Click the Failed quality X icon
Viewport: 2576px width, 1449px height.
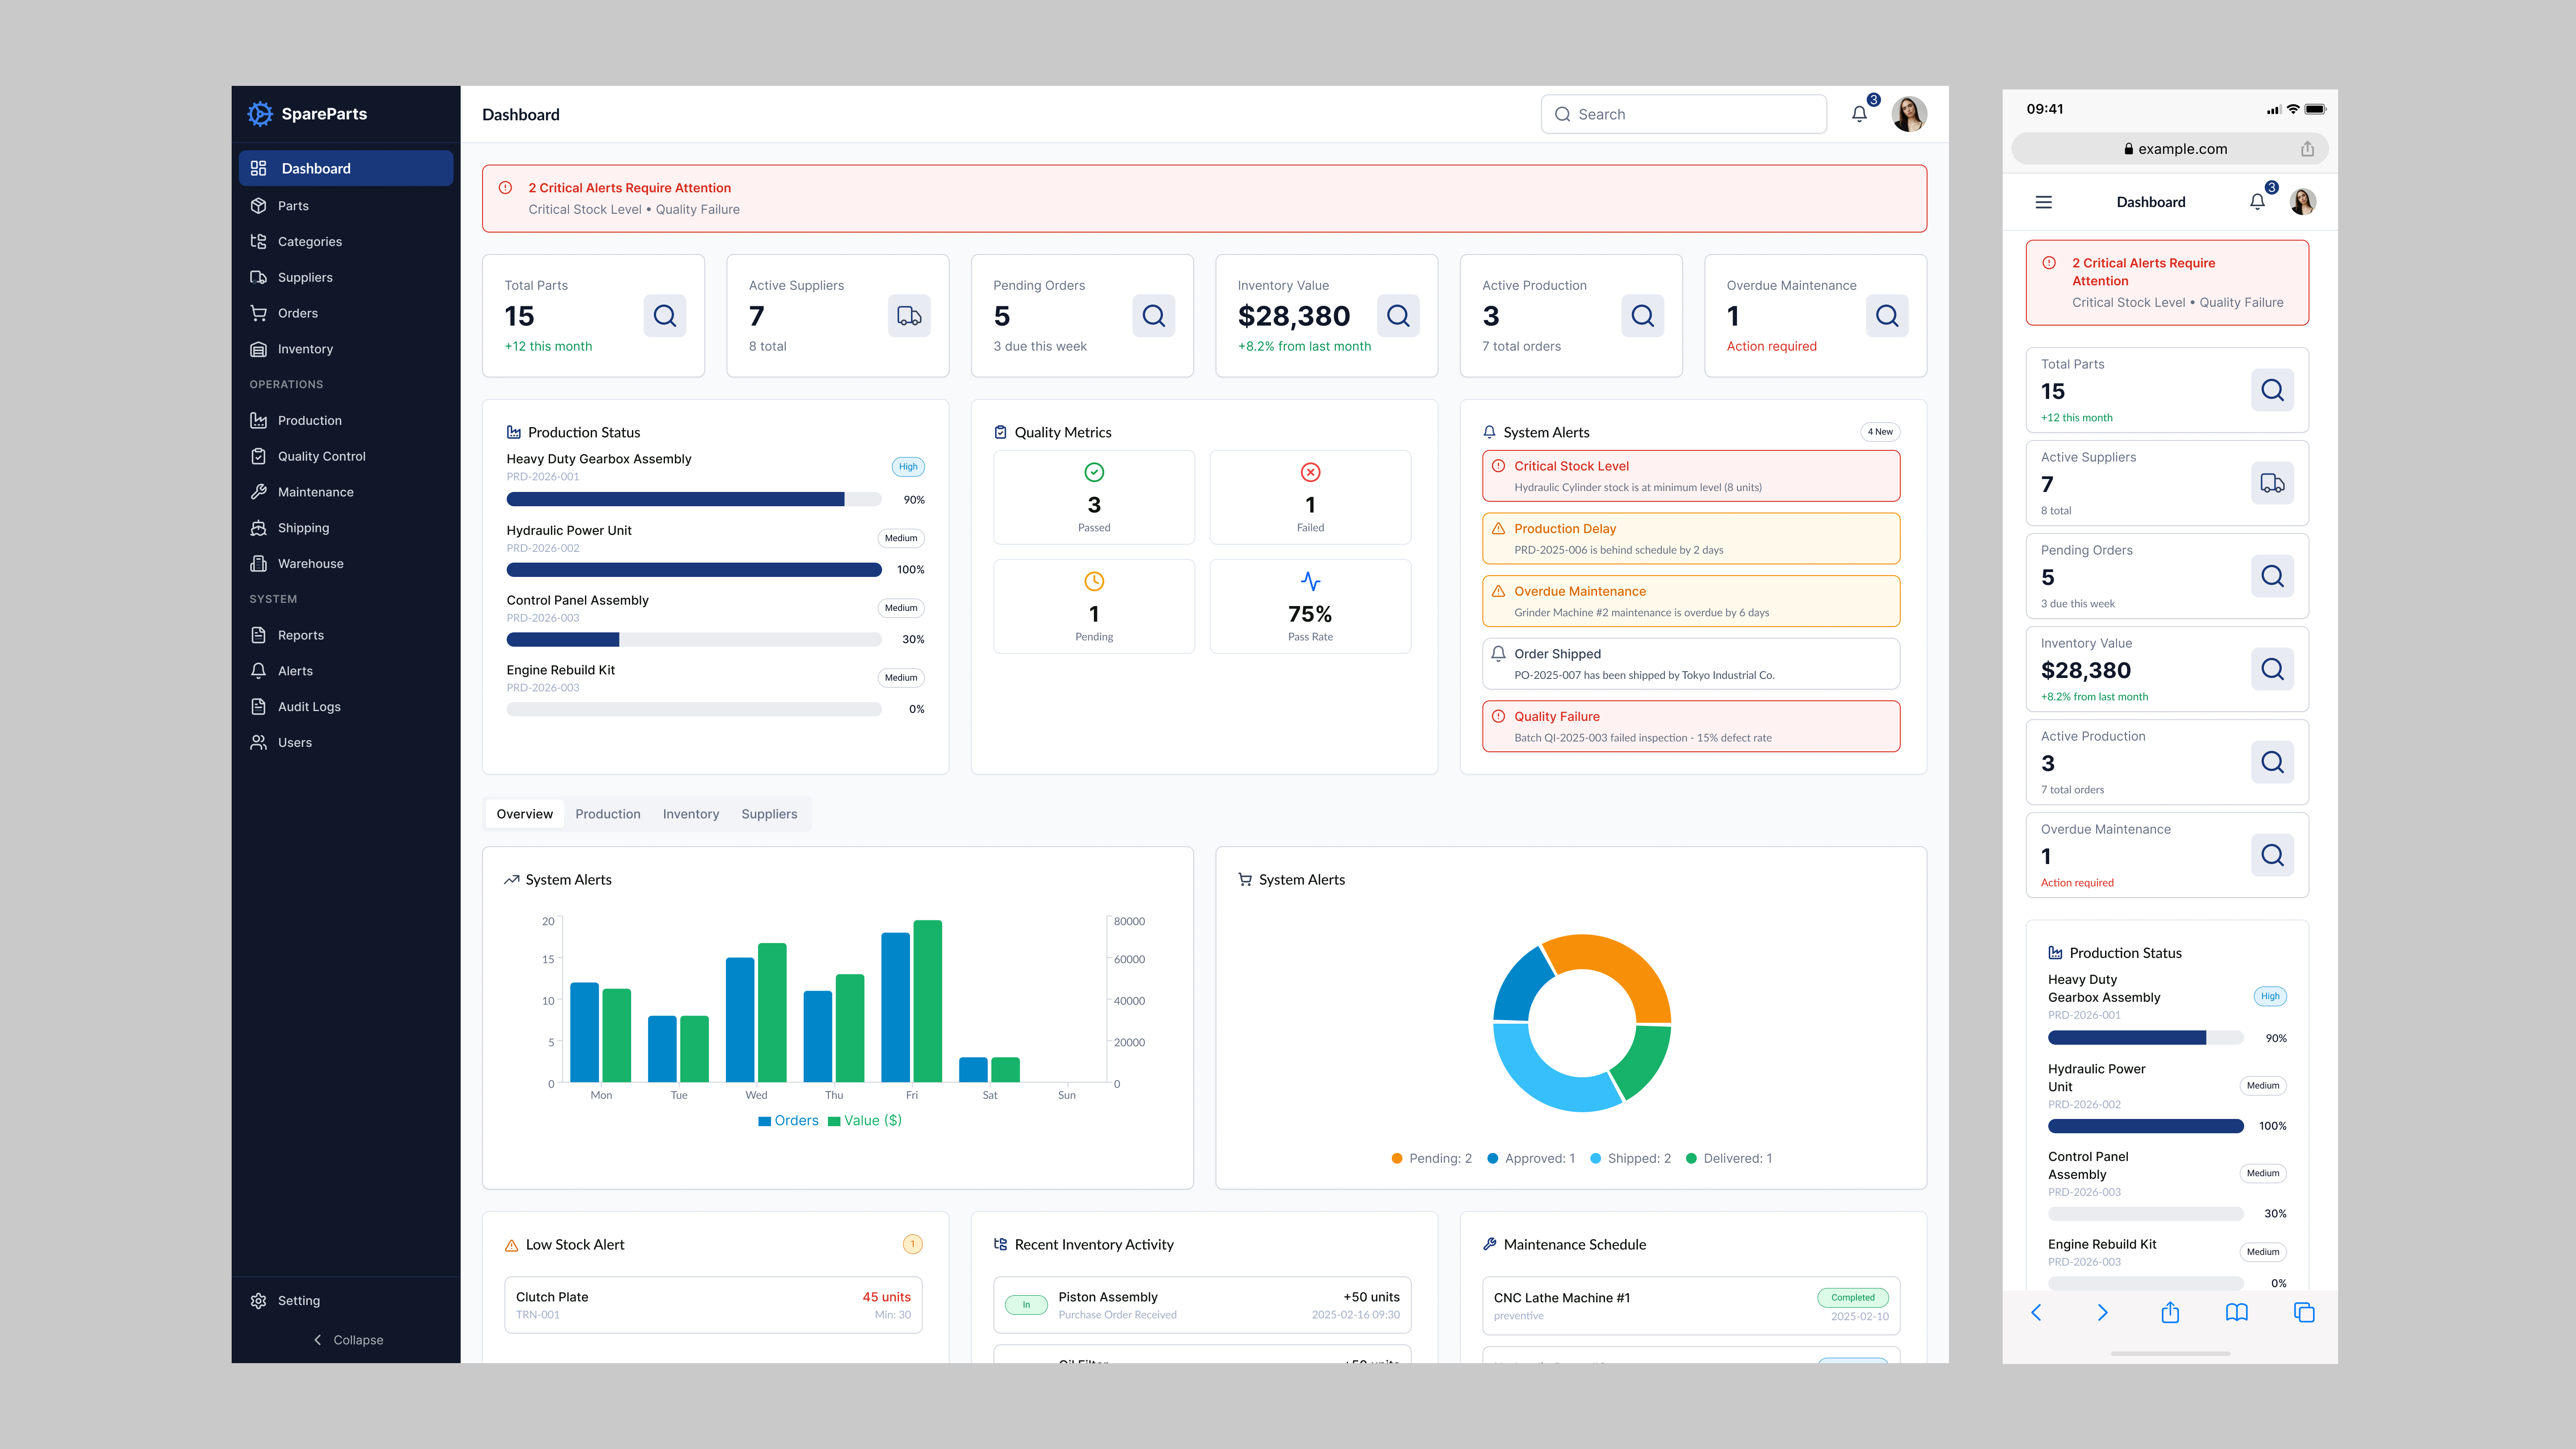tap(1310, 472)
